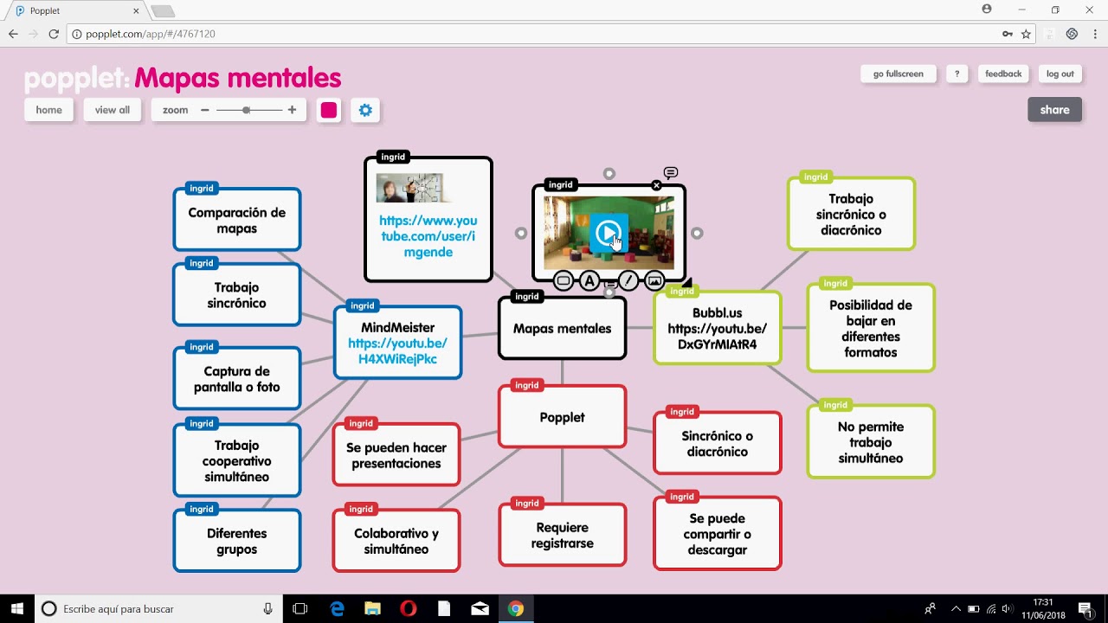Select green 'Trabajo sincrónico o diacrónico' popple
This screenshot has width=1108, height=623.
coord(851,214)
